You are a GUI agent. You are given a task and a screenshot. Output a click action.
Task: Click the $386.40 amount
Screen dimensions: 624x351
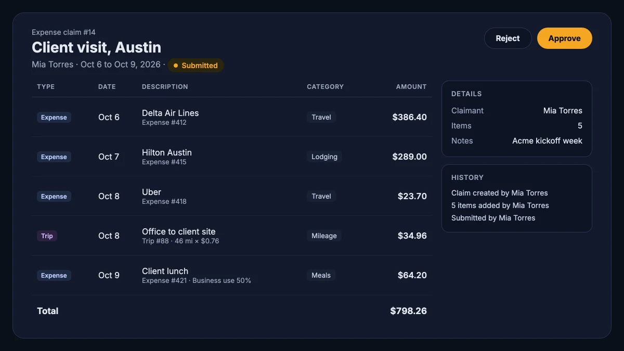pos(410,118)
